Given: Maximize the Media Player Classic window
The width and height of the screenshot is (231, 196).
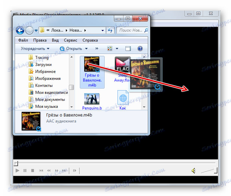Looking at the screenshot, I should tap(198, 13).
